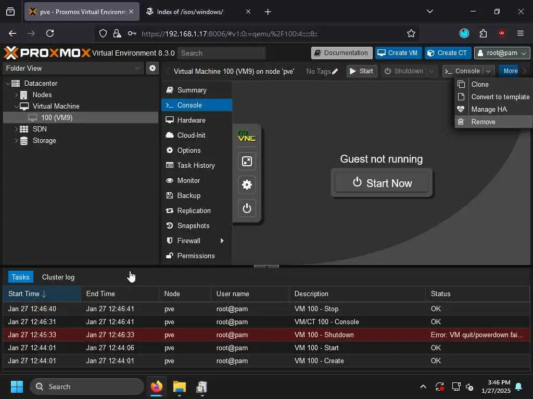Open Firefox from the taskbar
Image resolution: width=533 pixels, height=399 pixels.
[157, 387]
